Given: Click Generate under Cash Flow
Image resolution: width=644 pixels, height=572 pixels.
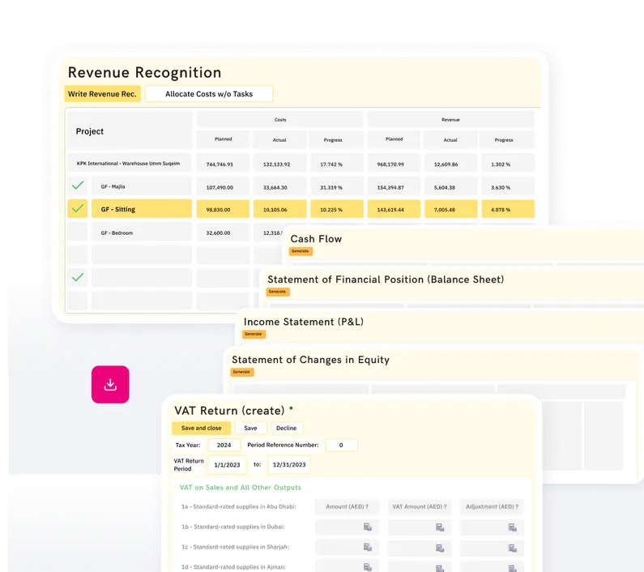Looking at the screenshot, I should click(301, 251).
